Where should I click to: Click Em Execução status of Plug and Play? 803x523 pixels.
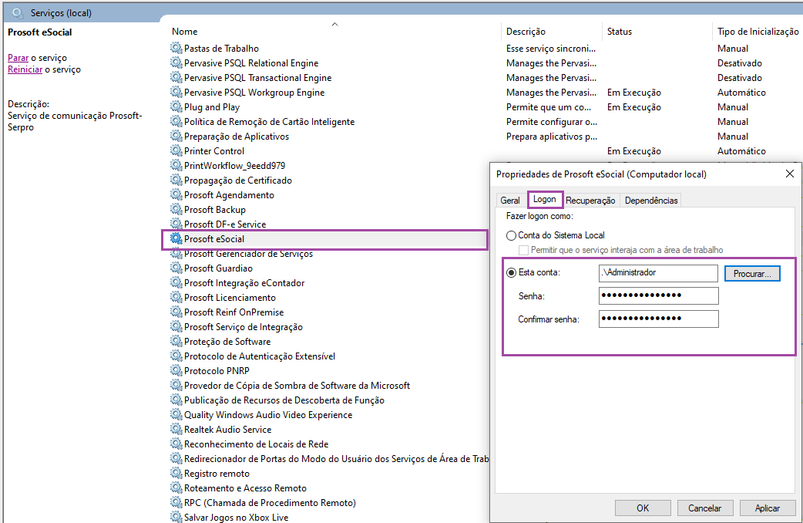634,107
